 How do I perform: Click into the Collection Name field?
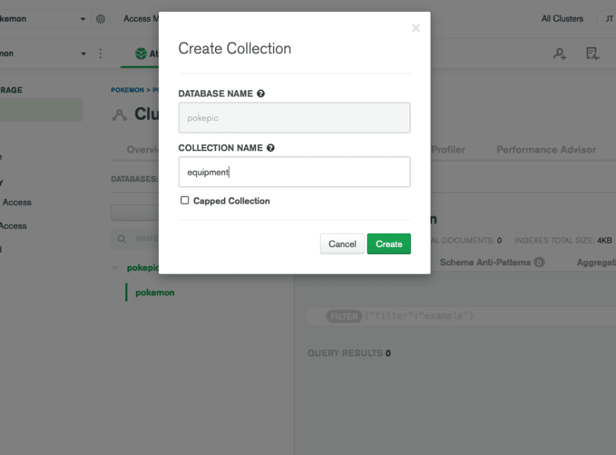point(294,171)
